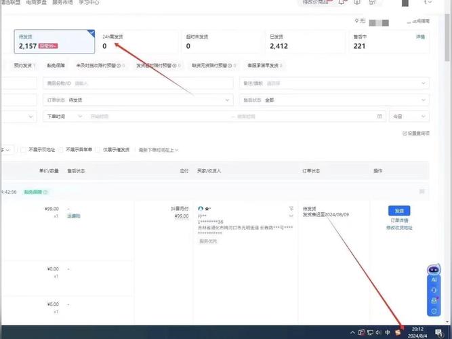Open flag icon at right of order header
Viewport: 452px width, 339px height.
coord(422,191)
